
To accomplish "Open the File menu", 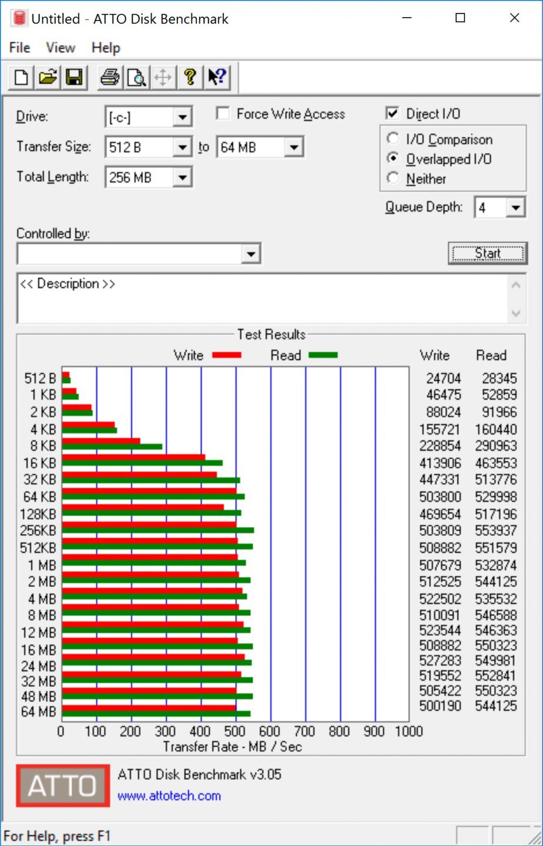I will coord(19,48).
